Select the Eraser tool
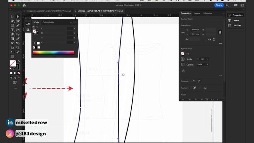Image resolution: width=254 pixels, height=143 pixels. 12,34
